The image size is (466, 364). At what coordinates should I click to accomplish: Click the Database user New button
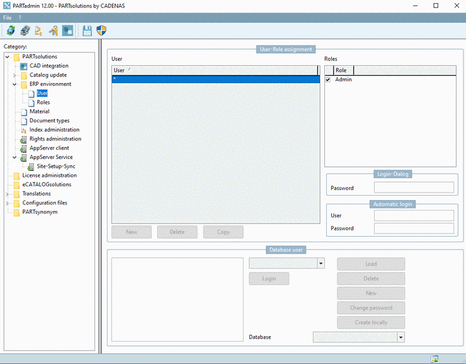point(371,293)
